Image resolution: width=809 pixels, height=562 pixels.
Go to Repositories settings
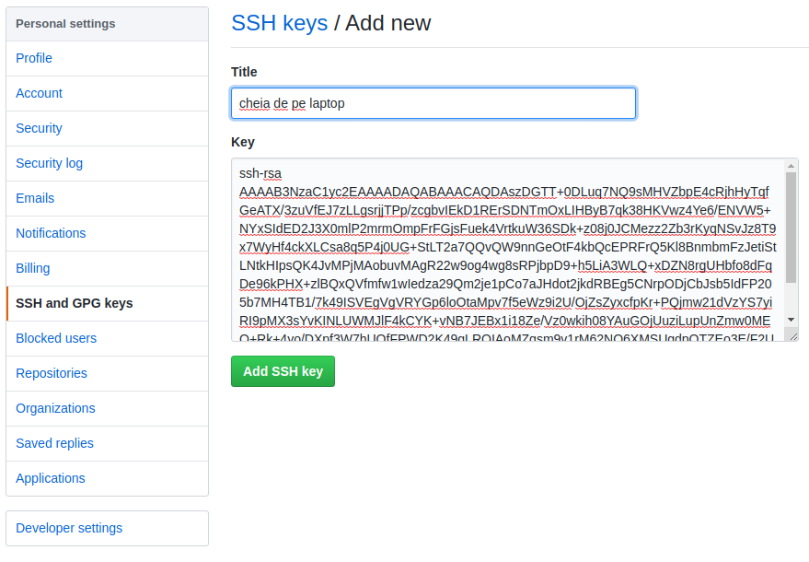[52, 373]
